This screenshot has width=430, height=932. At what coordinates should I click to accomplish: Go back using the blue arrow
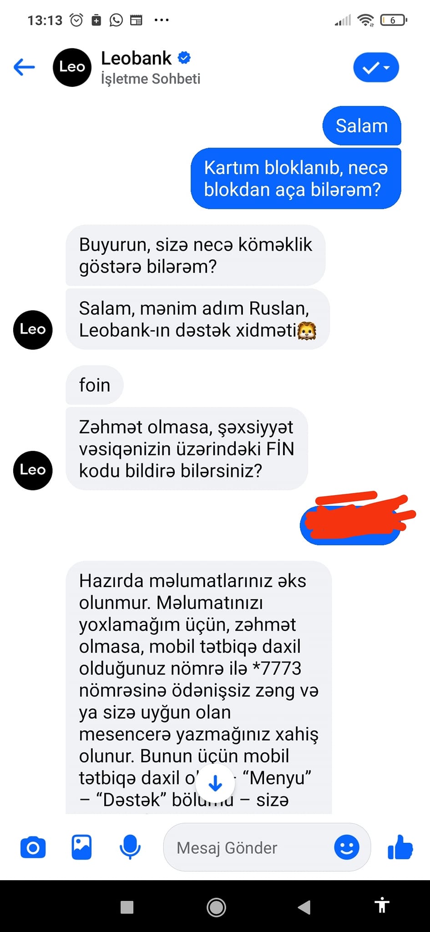(24, 67)
